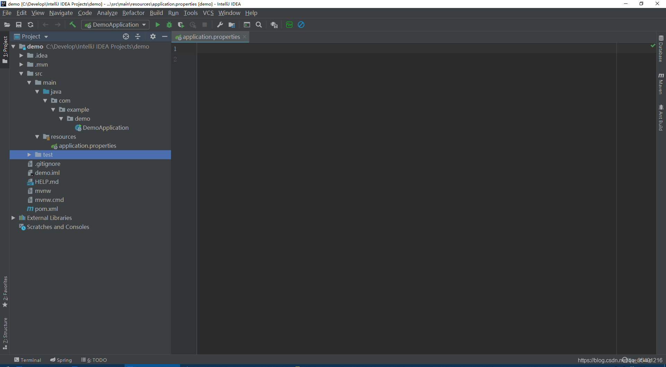Open the Navigate menu
Screen dimensions: 666x367
point(61,13)
